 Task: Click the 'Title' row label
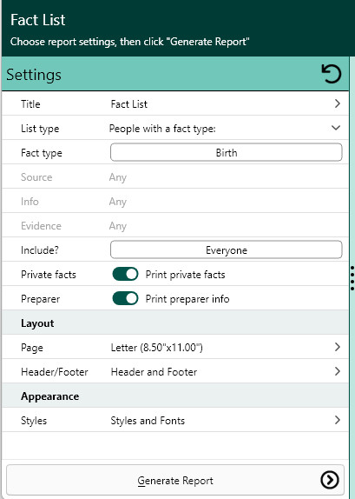tap(30, 104)
